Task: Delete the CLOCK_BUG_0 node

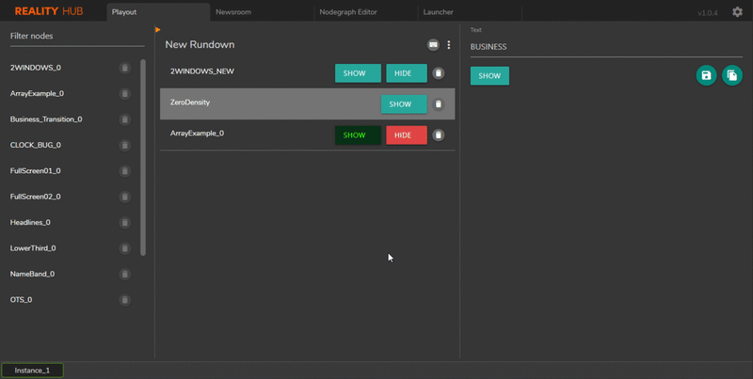Action: coord(125,146)
